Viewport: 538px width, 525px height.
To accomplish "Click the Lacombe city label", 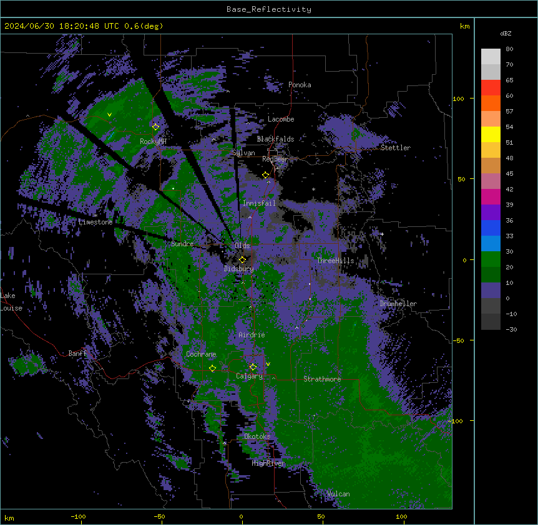I will (x=281, y=119).
